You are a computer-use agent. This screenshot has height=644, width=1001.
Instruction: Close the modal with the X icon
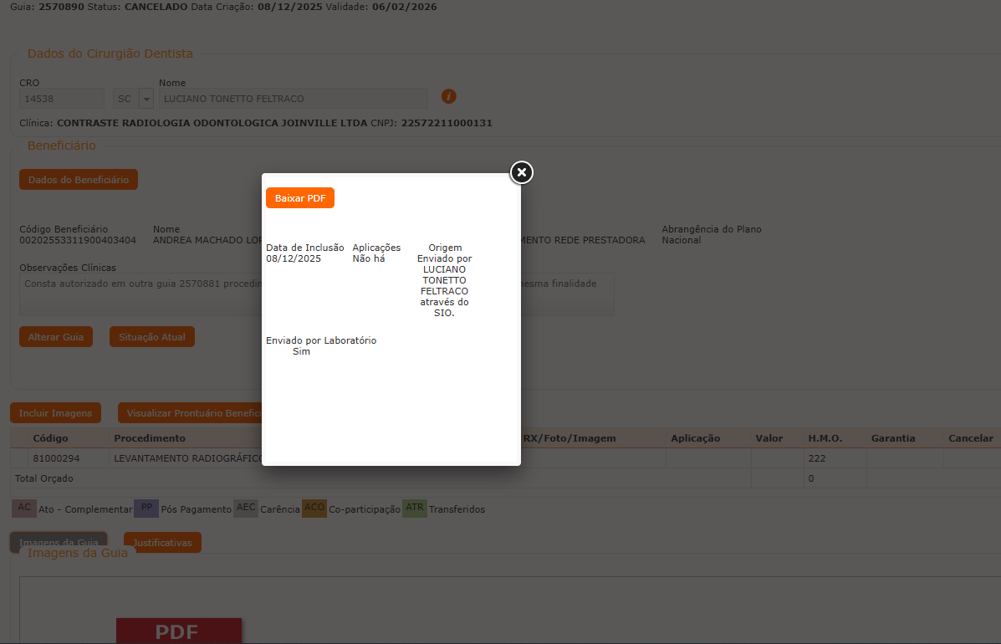(x=522, y=172)
